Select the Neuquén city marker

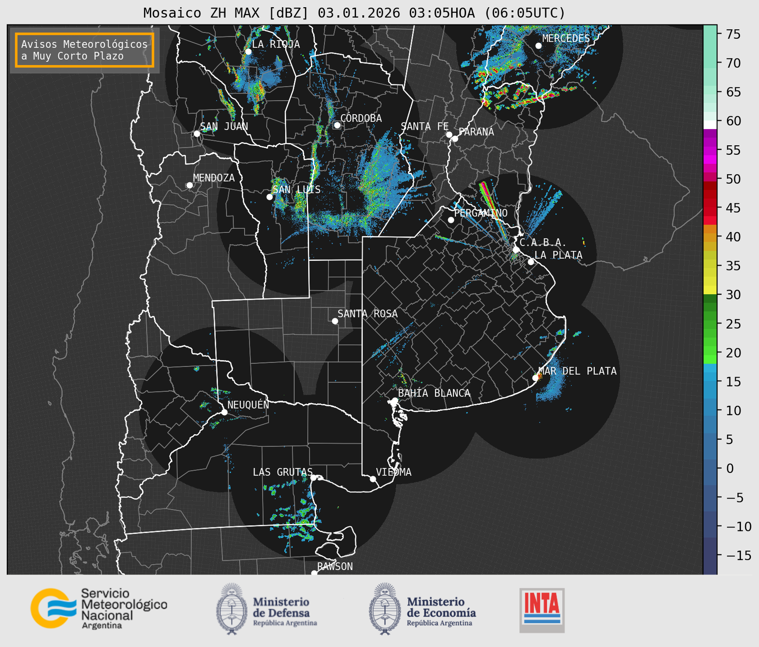pos(224,412)
